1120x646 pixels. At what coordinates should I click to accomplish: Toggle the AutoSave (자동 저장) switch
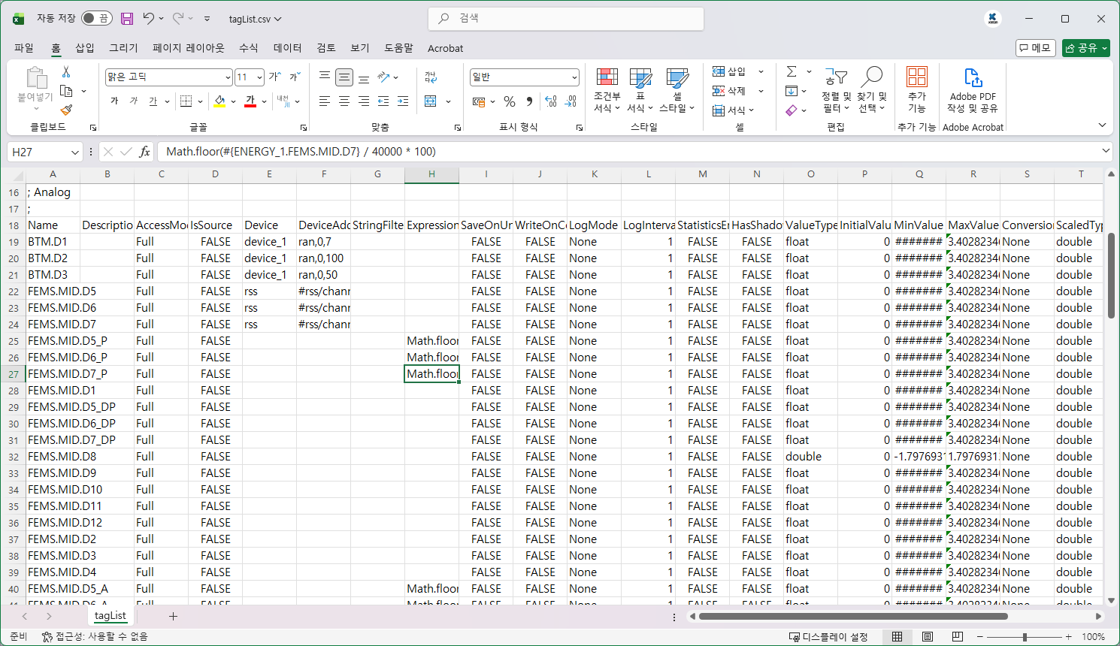[x=96, y=19]
